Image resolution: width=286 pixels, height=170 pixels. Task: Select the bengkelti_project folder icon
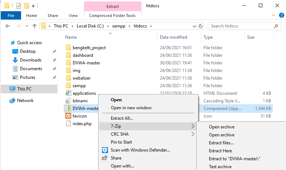[68, 48]
